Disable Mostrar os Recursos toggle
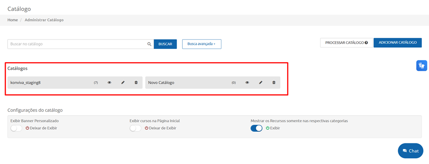The width and height of the screenshot is (429, 164). 257,128
